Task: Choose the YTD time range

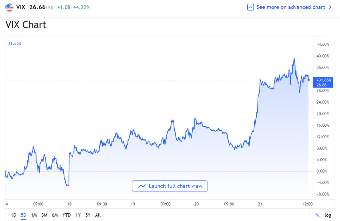Action: [x=66, y=215]
